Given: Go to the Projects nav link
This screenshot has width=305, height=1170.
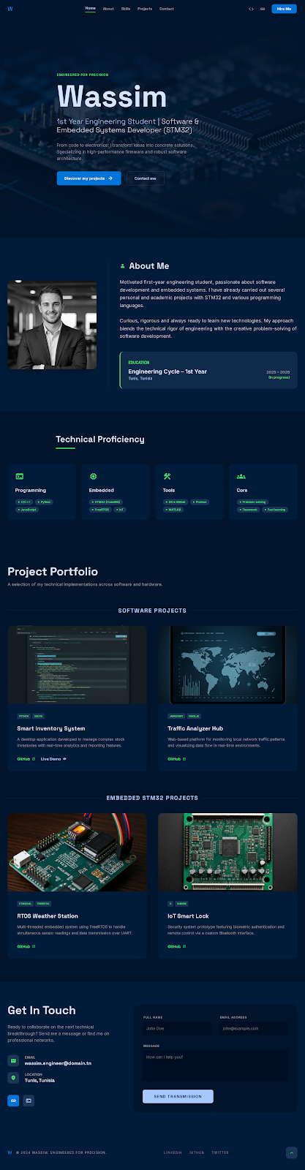Looking at the screenshot, I should (x=145, y=9).
